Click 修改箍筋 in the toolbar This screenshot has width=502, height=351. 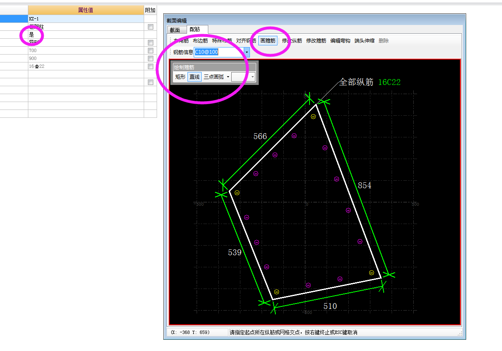click(x=316, y=41)
